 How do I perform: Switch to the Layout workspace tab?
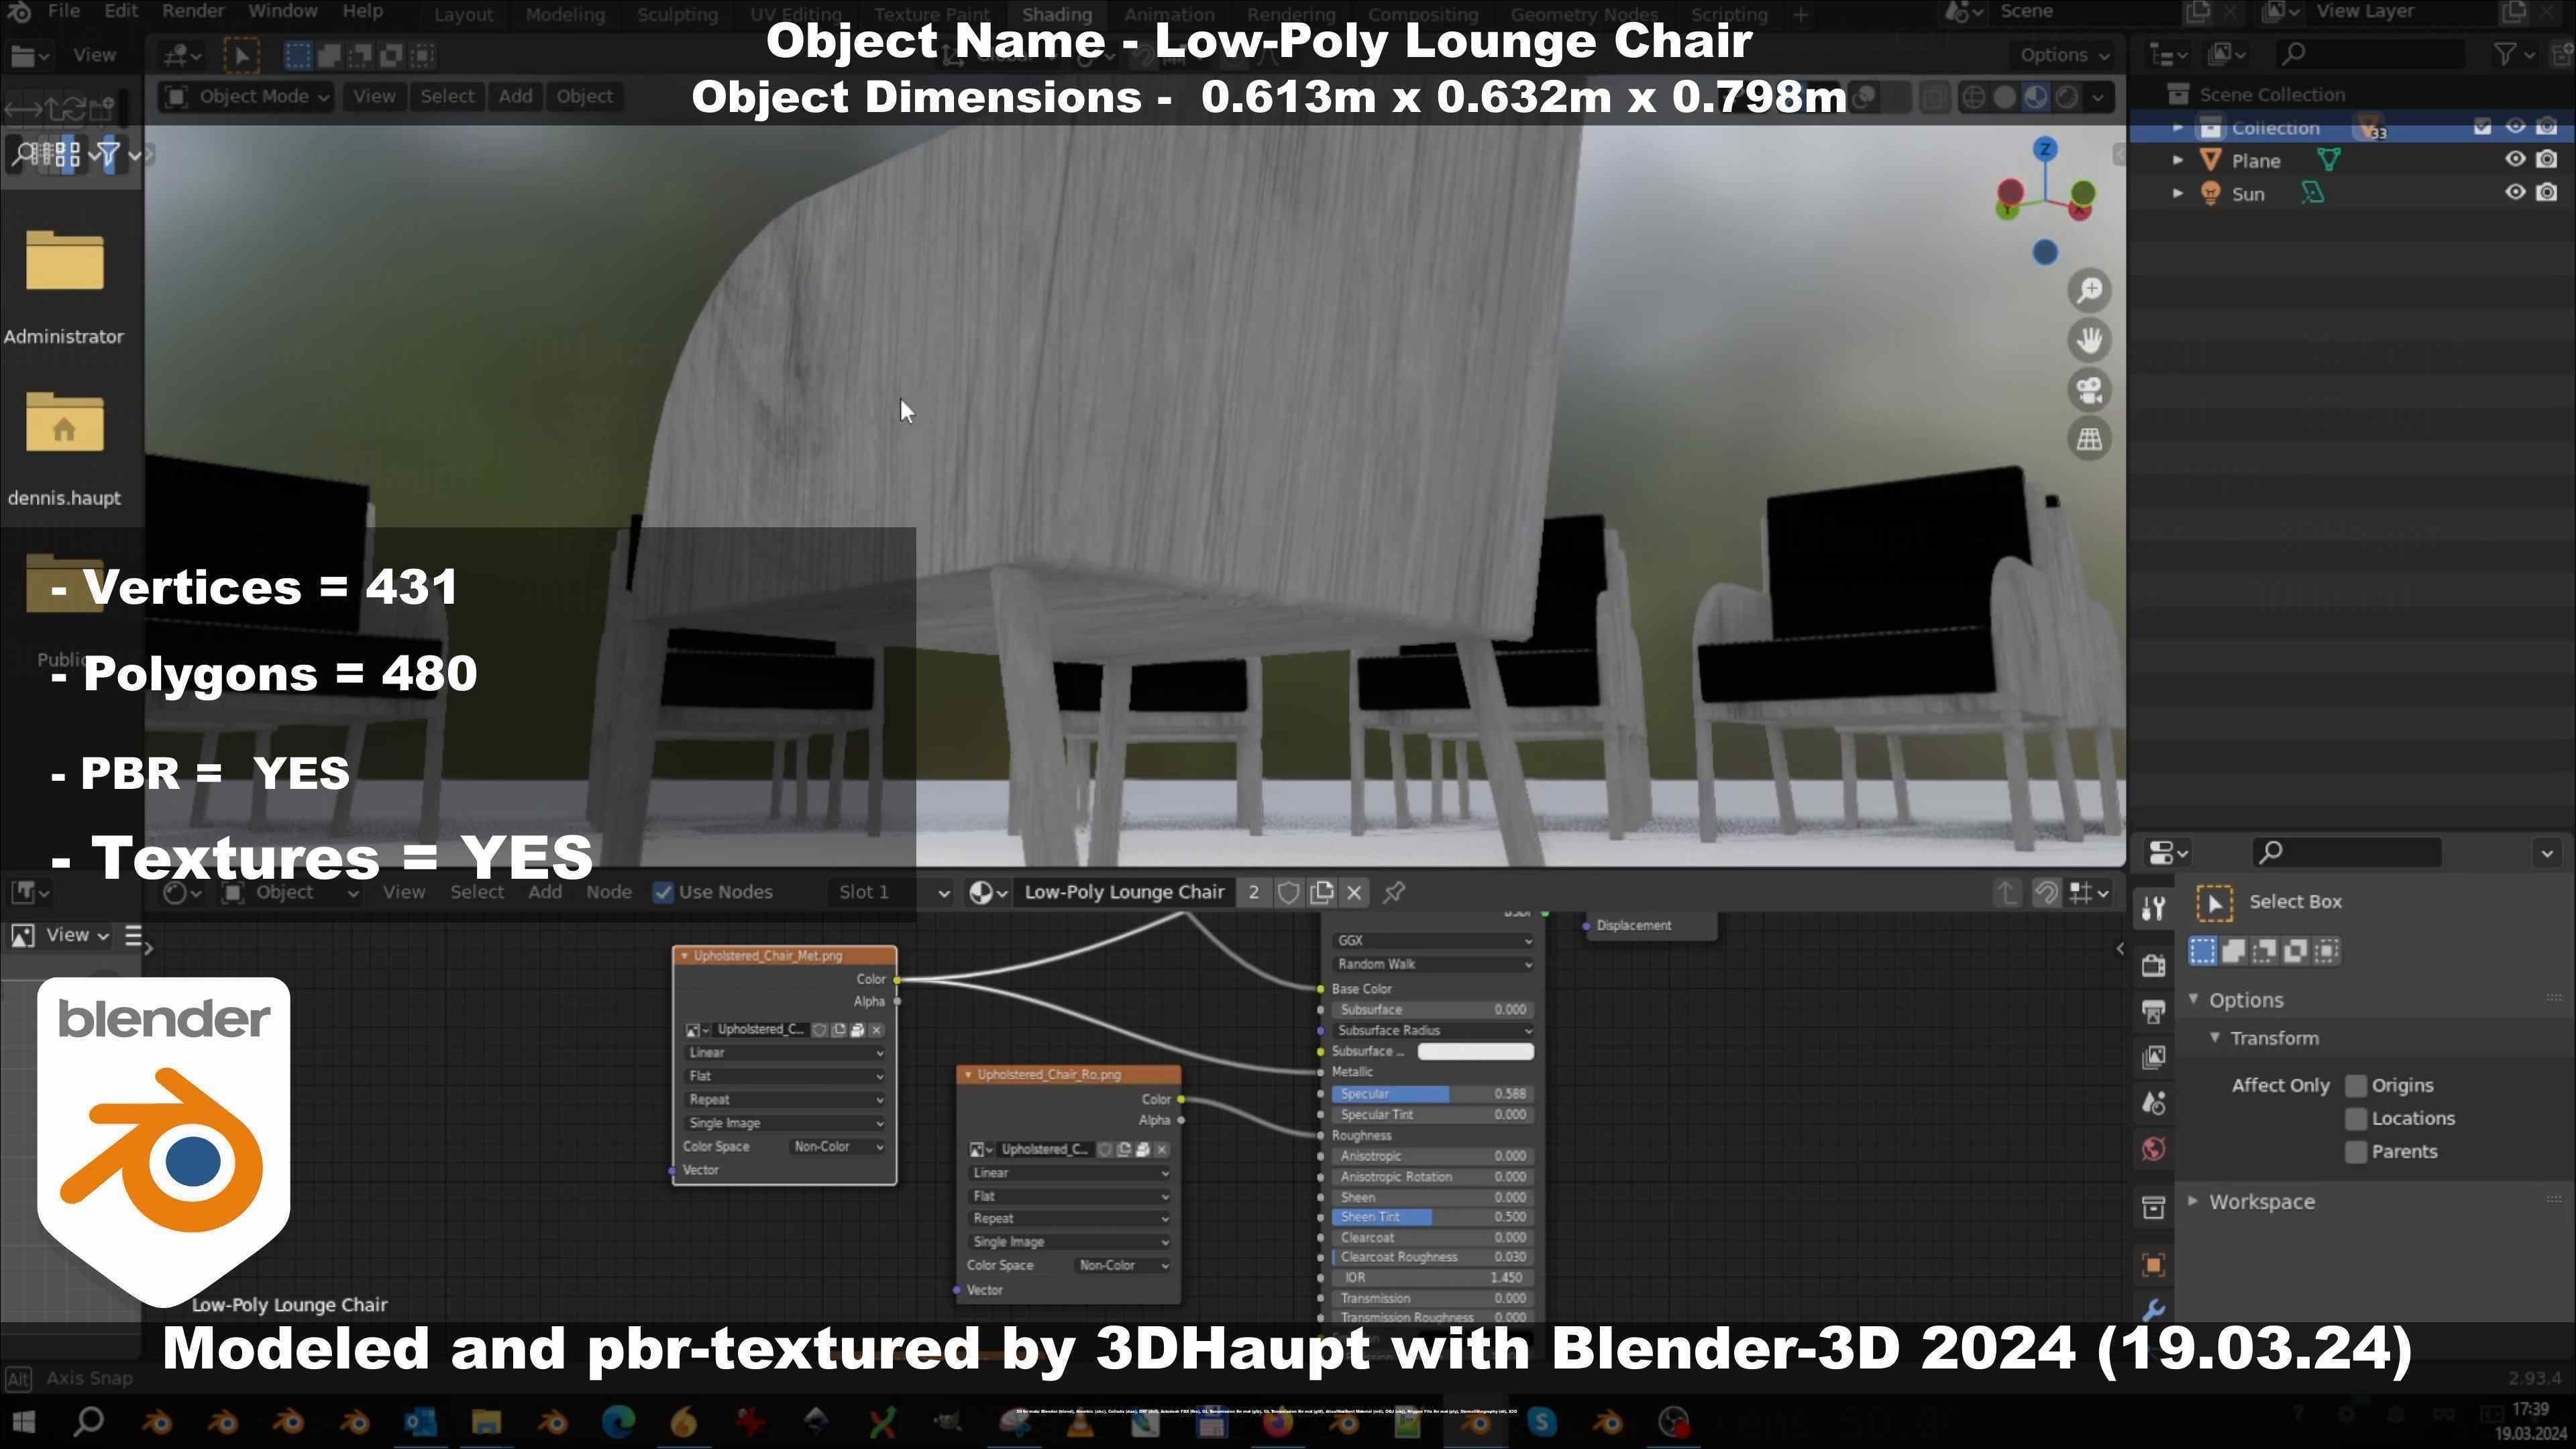coord(463,14)
